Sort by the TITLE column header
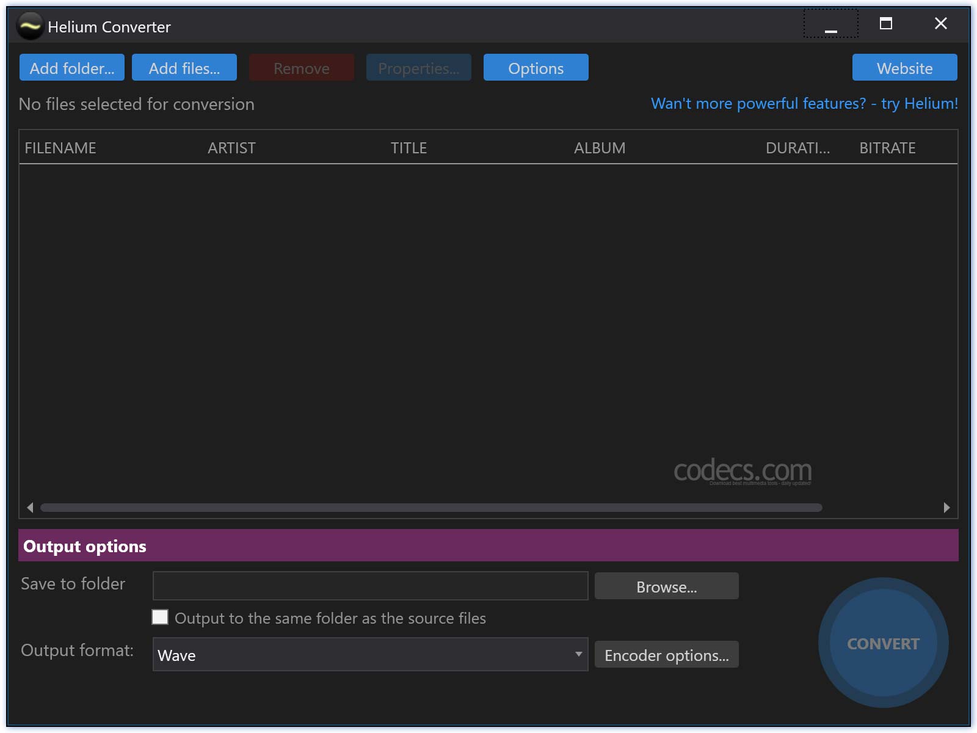The width and height of the screenshot is (977, 733). point(409,148)
